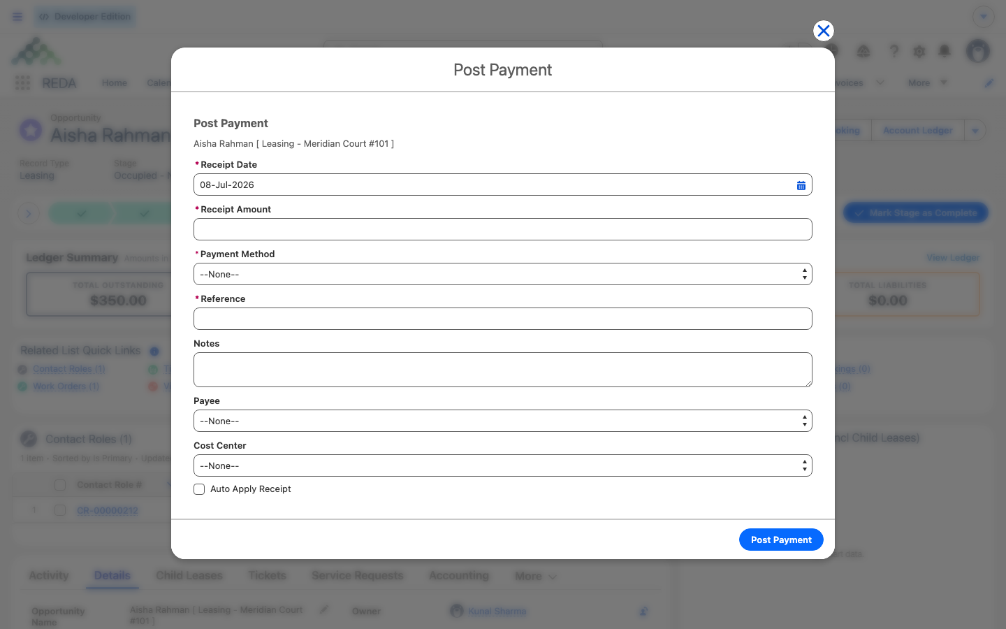Open the Kunal Sharma owner link
Image resolution: width=1006 pixels, height=629 pixels.
(497, 612)
